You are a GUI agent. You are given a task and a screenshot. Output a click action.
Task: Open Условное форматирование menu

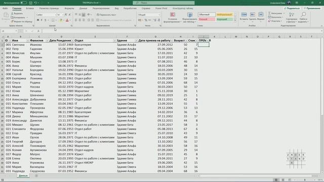[173, 18]
